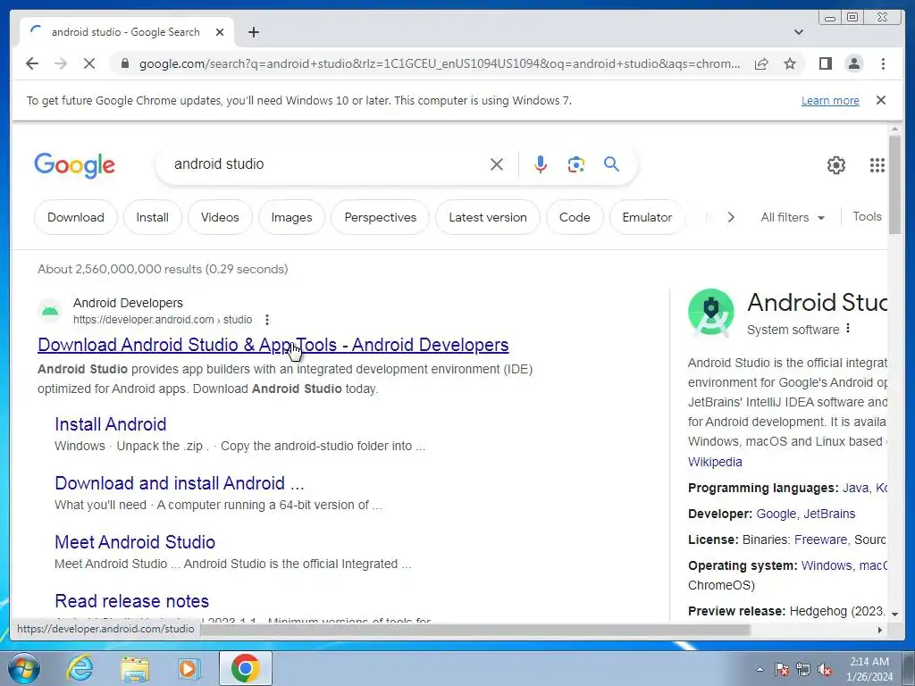The height and width of the screenshot is (686, 915).
Task: Show more filter chips with right arrow
Action: tap(731, 217)
